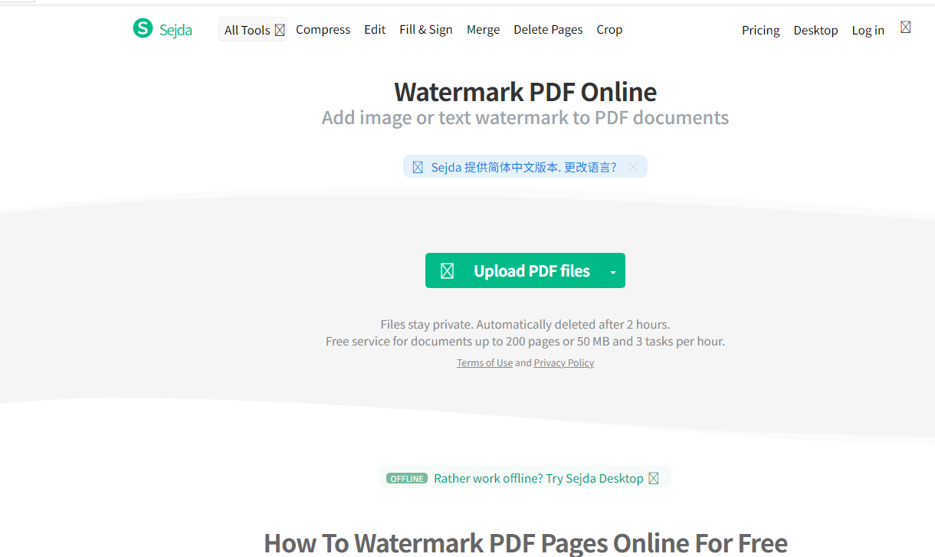935x557 pixels.
Task: Open the Pricing page
Action: tap(761, 30)
